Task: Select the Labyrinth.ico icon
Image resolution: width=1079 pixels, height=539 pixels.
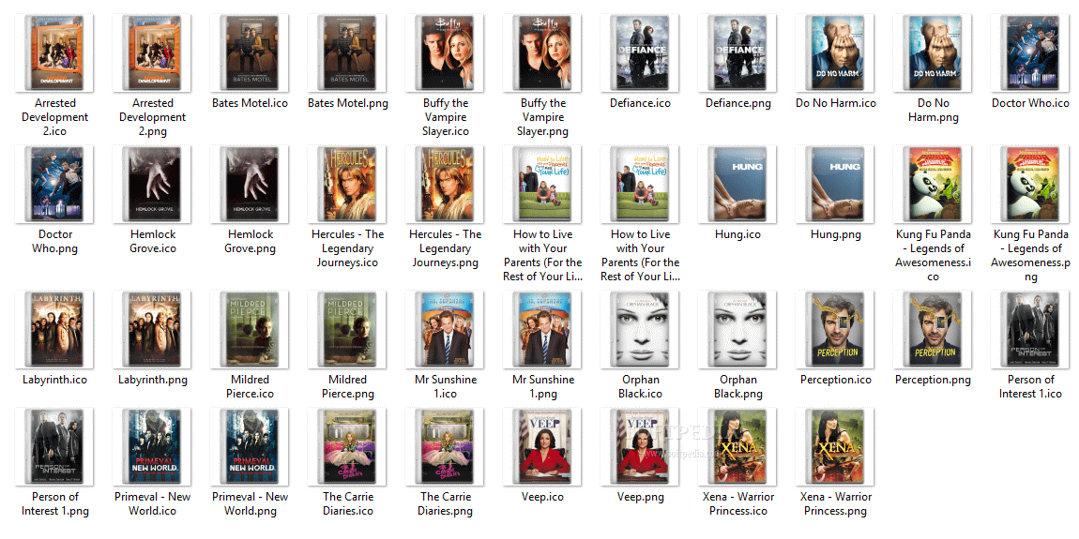Action: pyautogui.click(x=55, y=329)
